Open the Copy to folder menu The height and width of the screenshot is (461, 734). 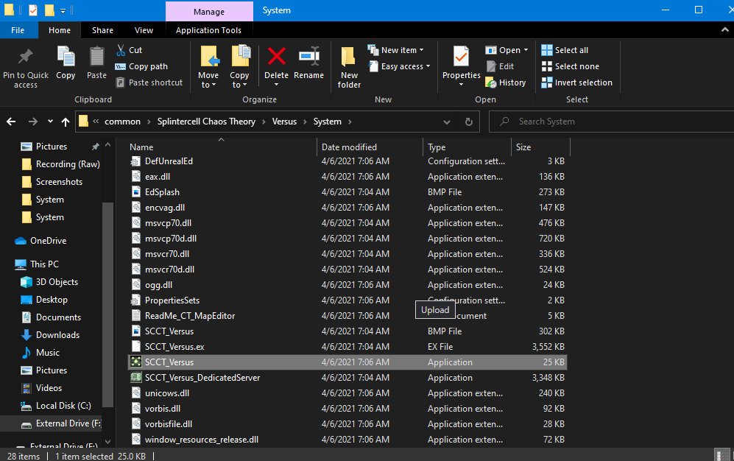pos(239,80)
